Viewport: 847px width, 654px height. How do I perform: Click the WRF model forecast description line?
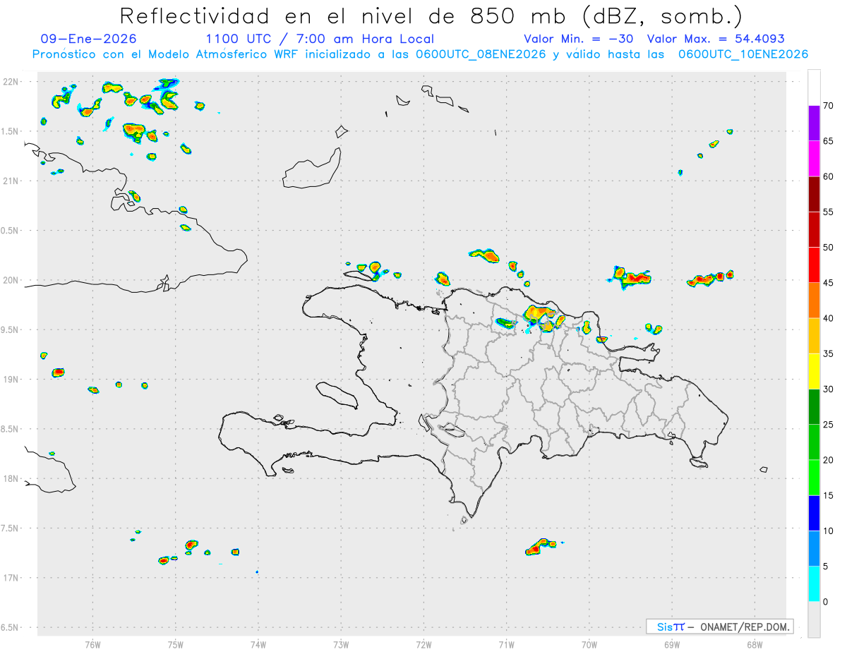[x=420, y=54]
